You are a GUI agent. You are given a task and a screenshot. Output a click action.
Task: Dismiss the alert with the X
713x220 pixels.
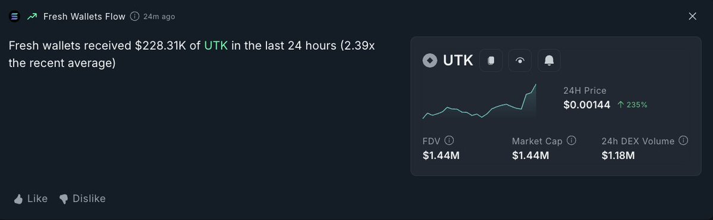point(693,17)
